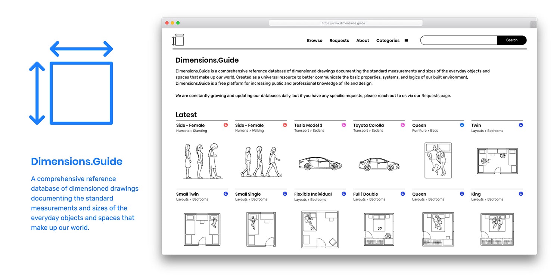Open the hamburger menu next to Categories
The height and width of the screenshot is (280, 560).
407,40
